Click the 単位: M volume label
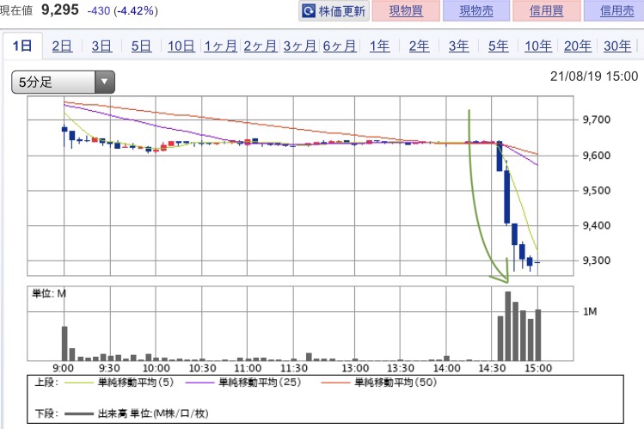The height and width of the screenshot is (429, 644). tap(49, 293)
